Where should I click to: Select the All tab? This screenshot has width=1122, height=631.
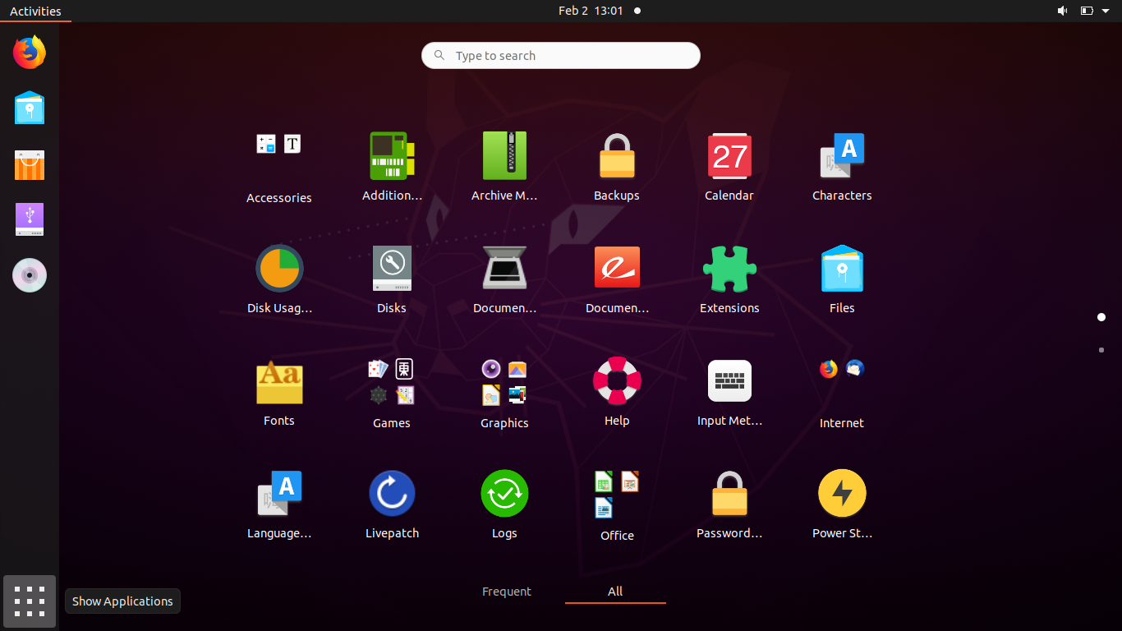tap(615, 592)
